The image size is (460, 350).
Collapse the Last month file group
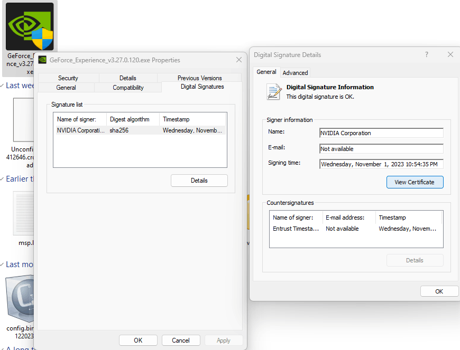[3, 264]
